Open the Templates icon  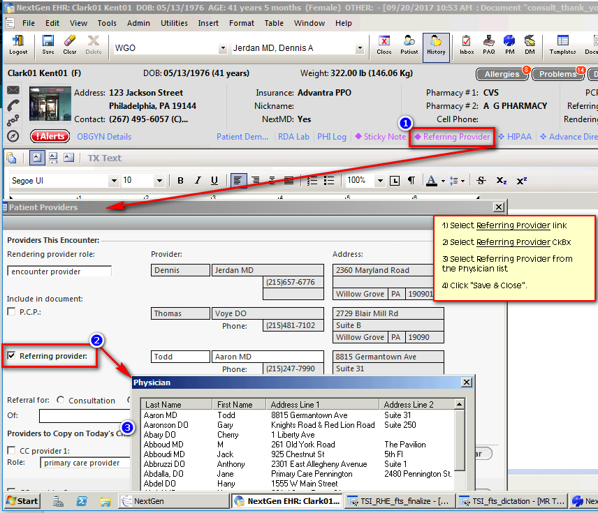coord(562,45)
